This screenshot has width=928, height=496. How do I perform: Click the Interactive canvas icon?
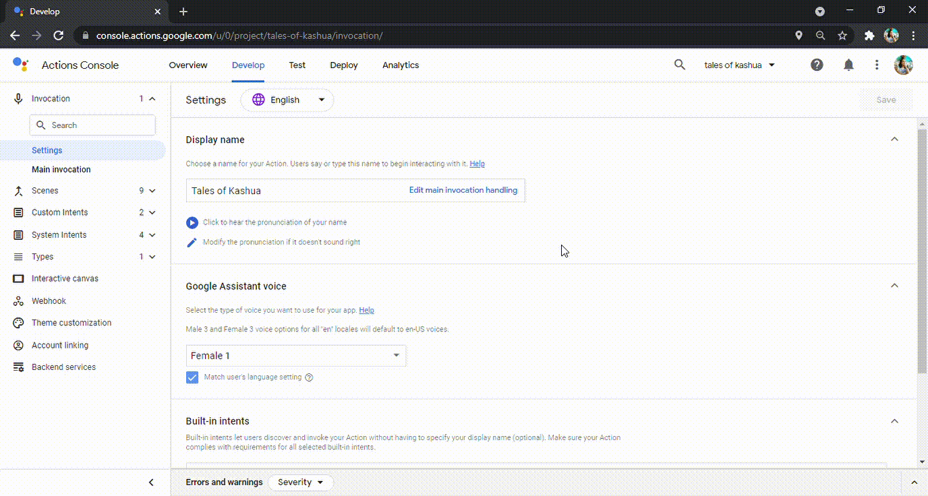coord(19,278)
